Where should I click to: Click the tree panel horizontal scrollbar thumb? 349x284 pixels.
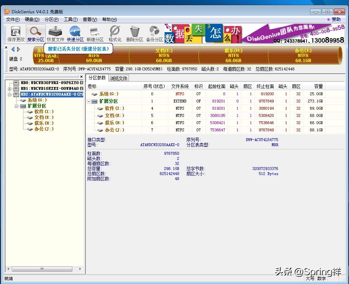[42, 269]
